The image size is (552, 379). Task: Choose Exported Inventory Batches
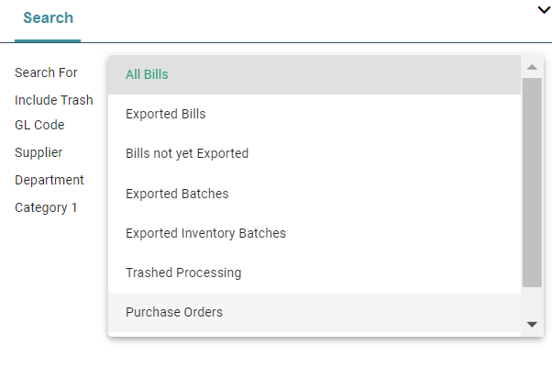[x=205, y=233]
